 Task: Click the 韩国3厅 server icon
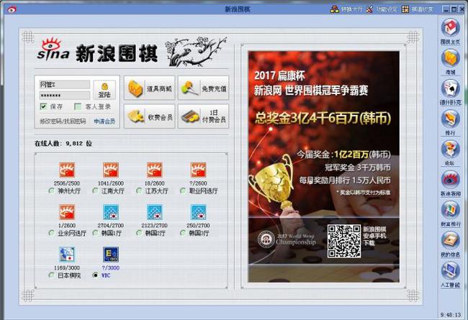click(x=198, y=212)
